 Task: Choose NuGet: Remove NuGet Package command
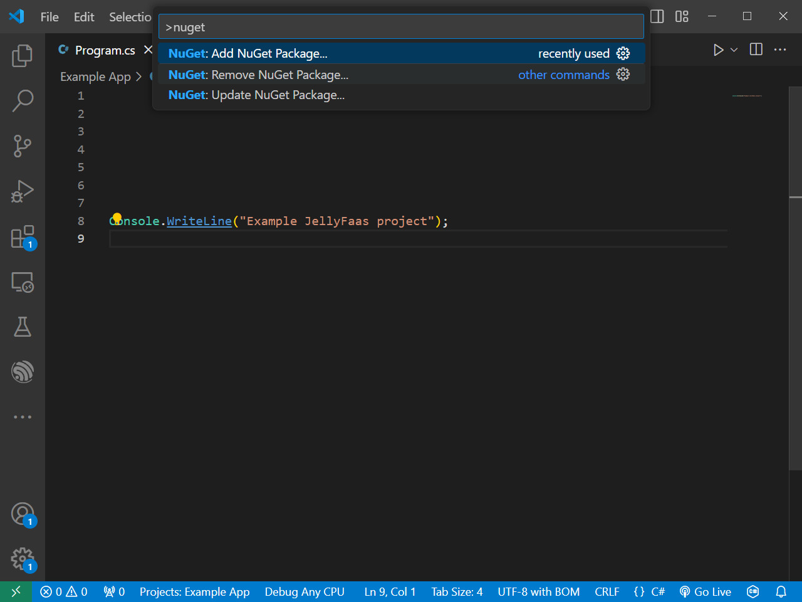tap(401, 74)
